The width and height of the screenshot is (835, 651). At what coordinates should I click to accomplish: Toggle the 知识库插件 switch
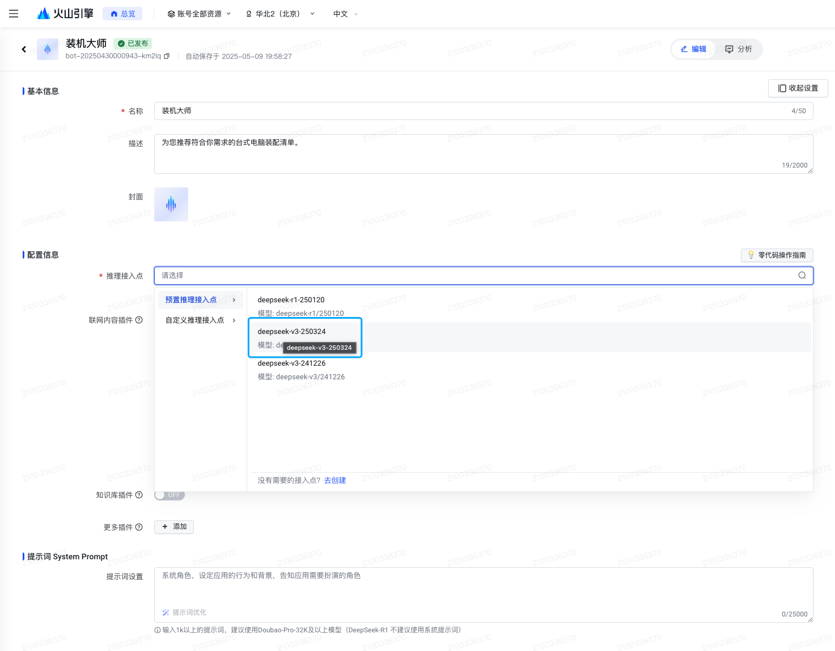point(169,495)
